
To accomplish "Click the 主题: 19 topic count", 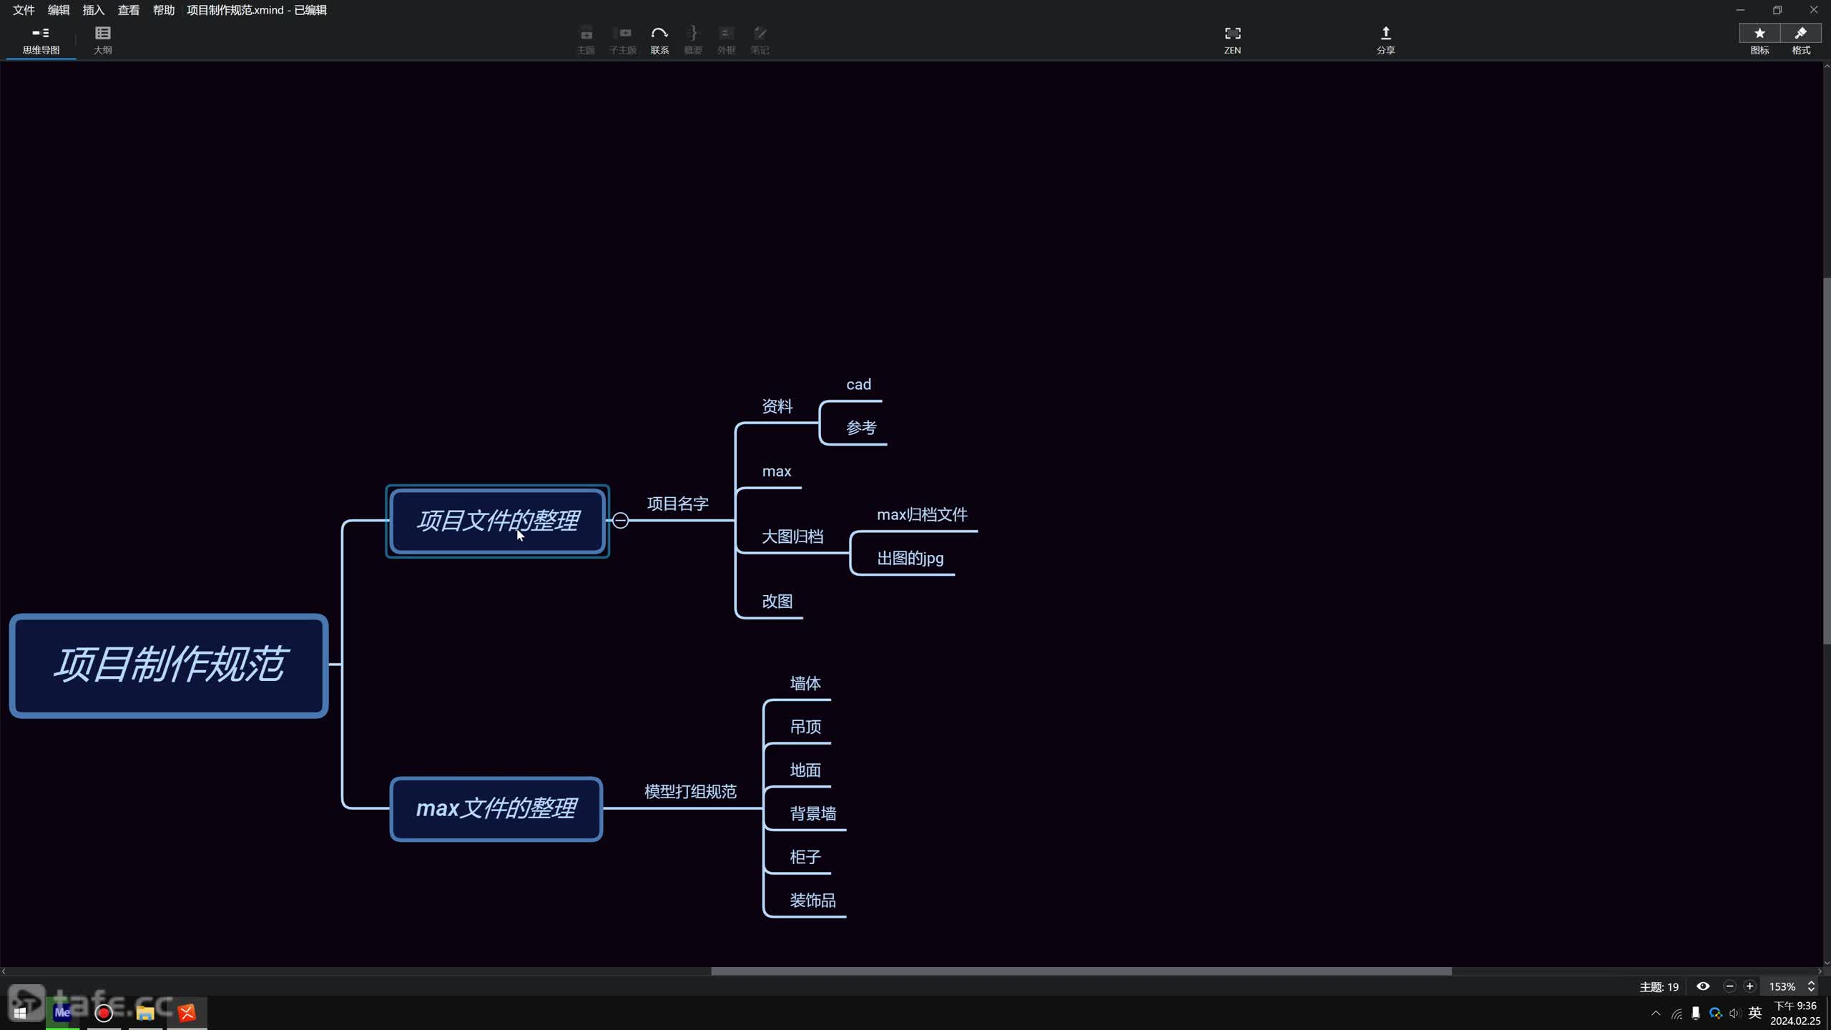I will (1659, 987).
